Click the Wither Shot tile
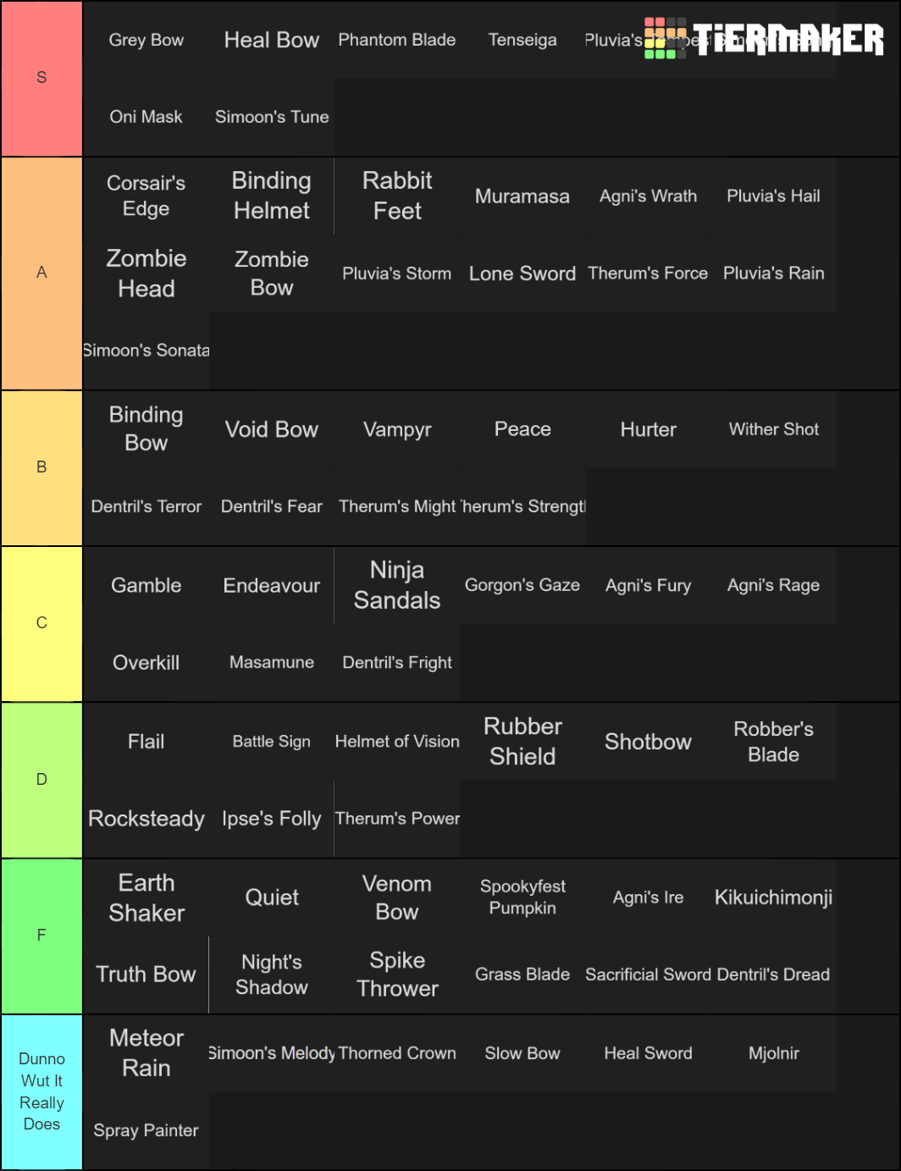The height and width of the screenshot is (1171, 901). 774,429
